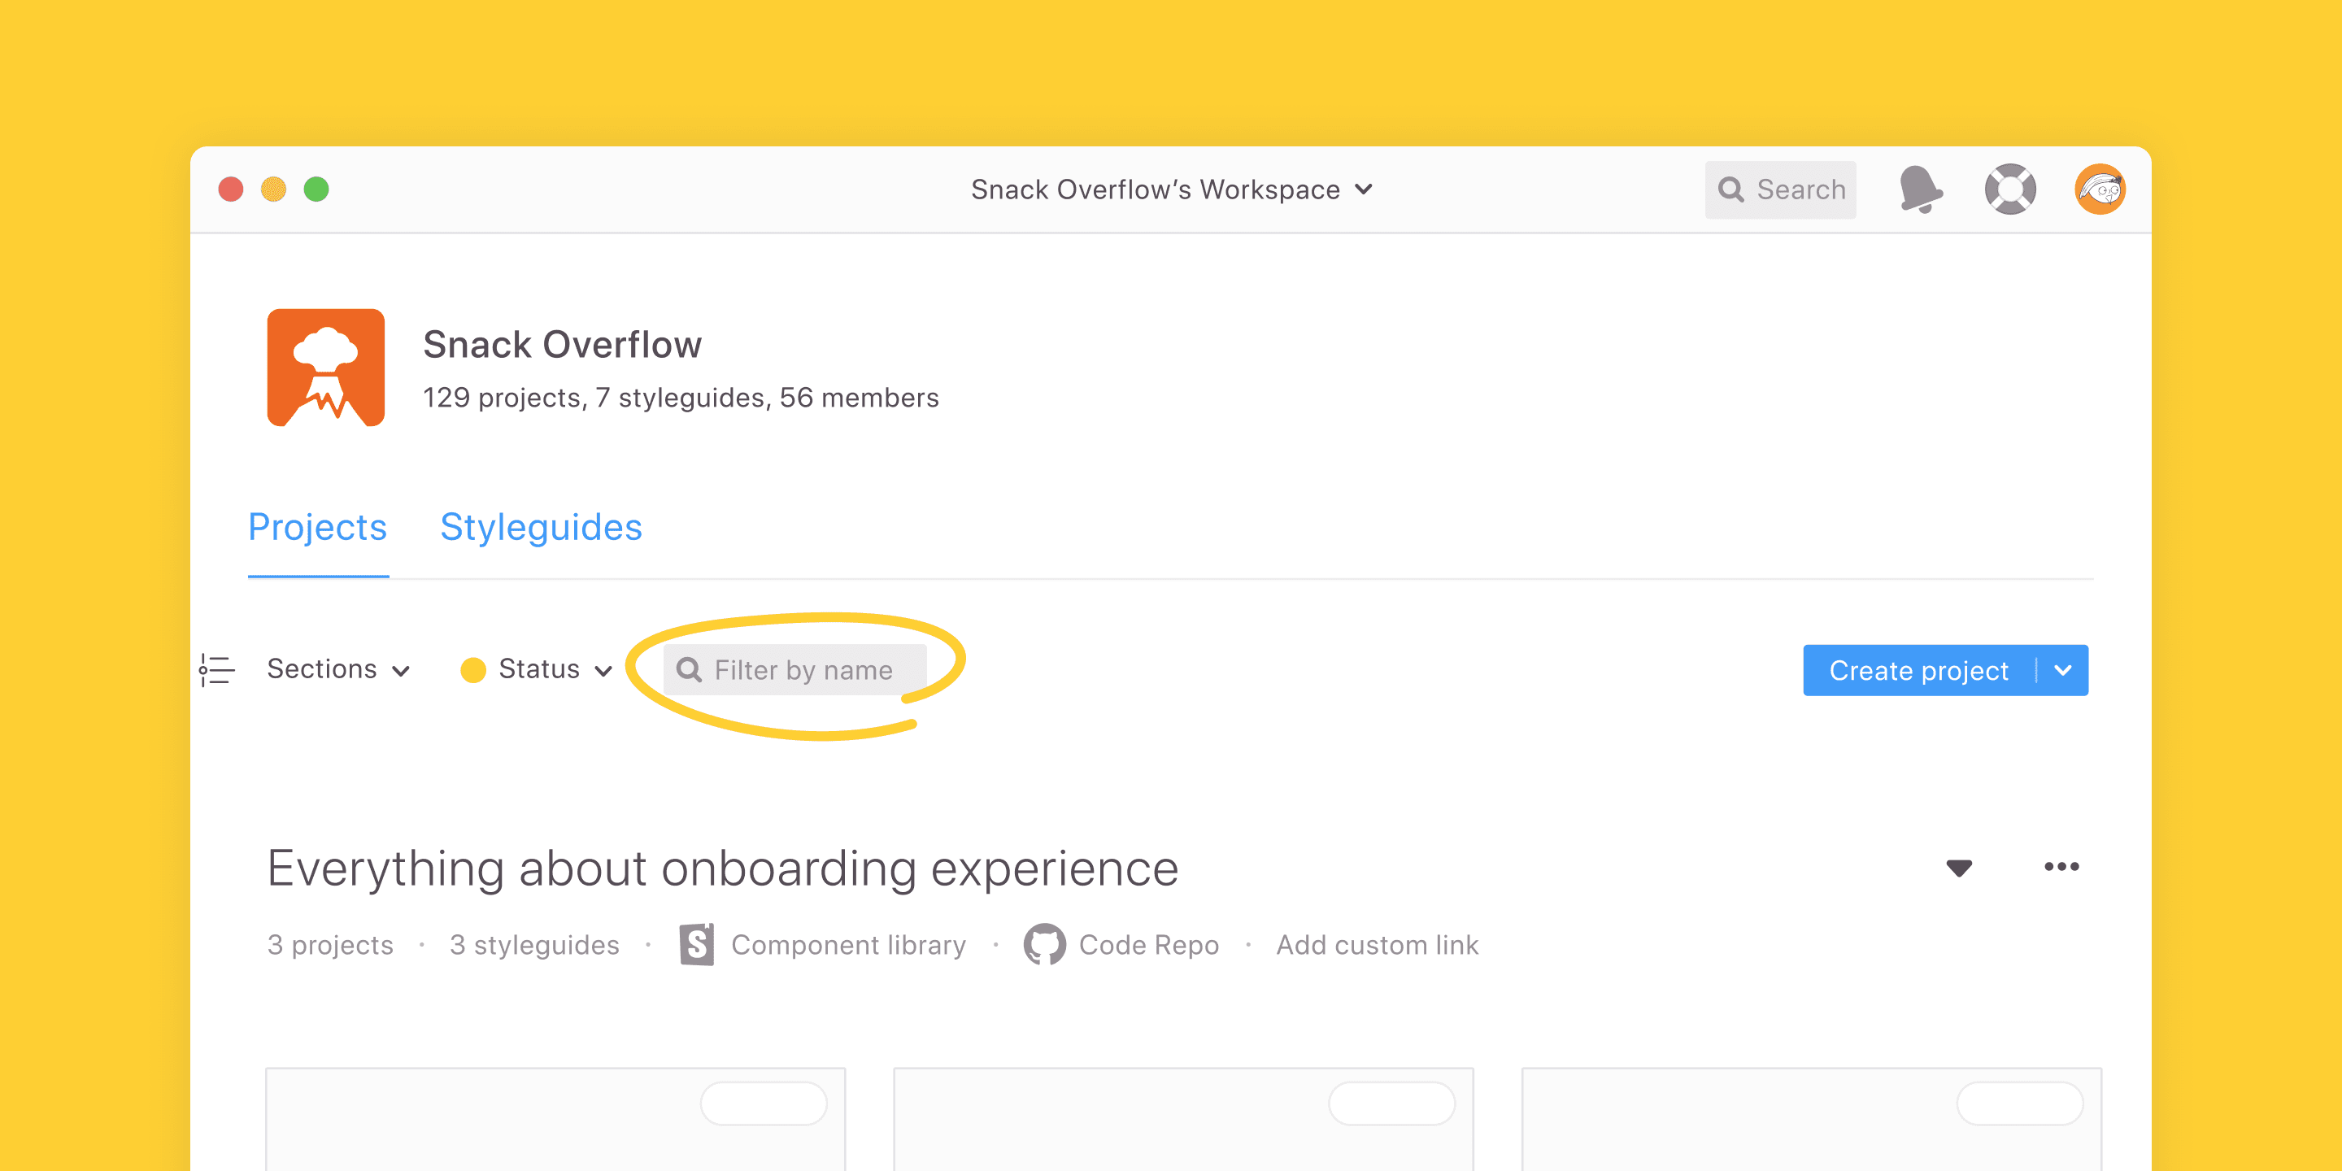Open the three-dots section options menu
The image size is (2342, 1171).
[x=2060, y=866]
